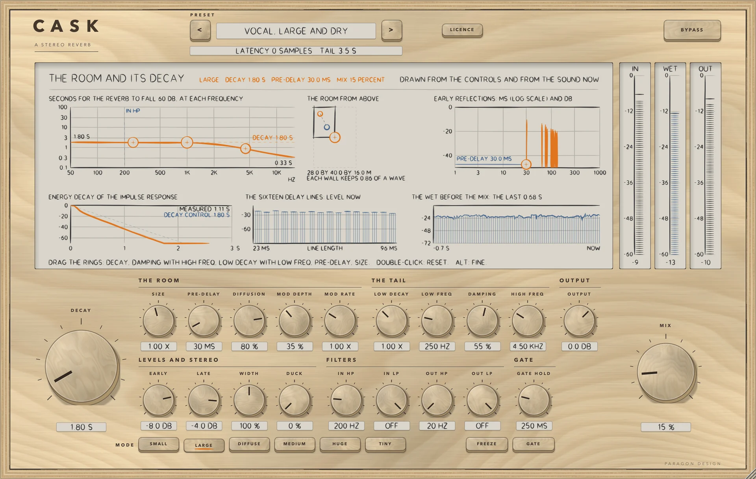Click the Low Decay knob

(x=391, y=321)
